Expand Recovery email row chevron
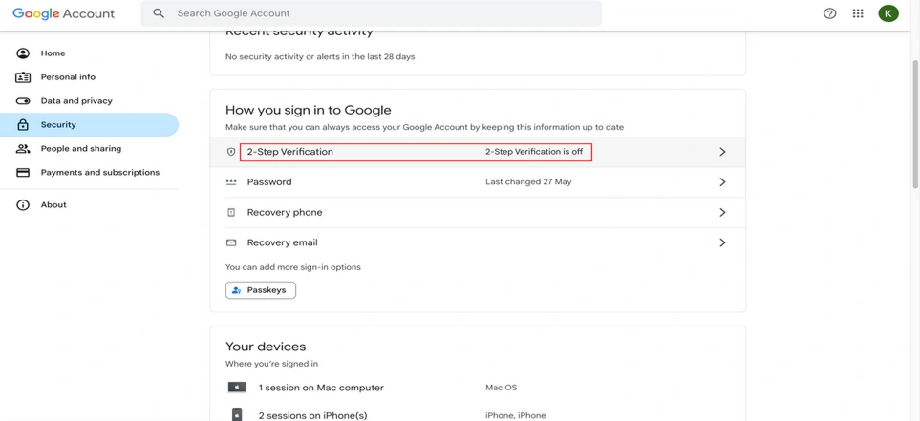920x421 pixels. (x=722, y=242)
